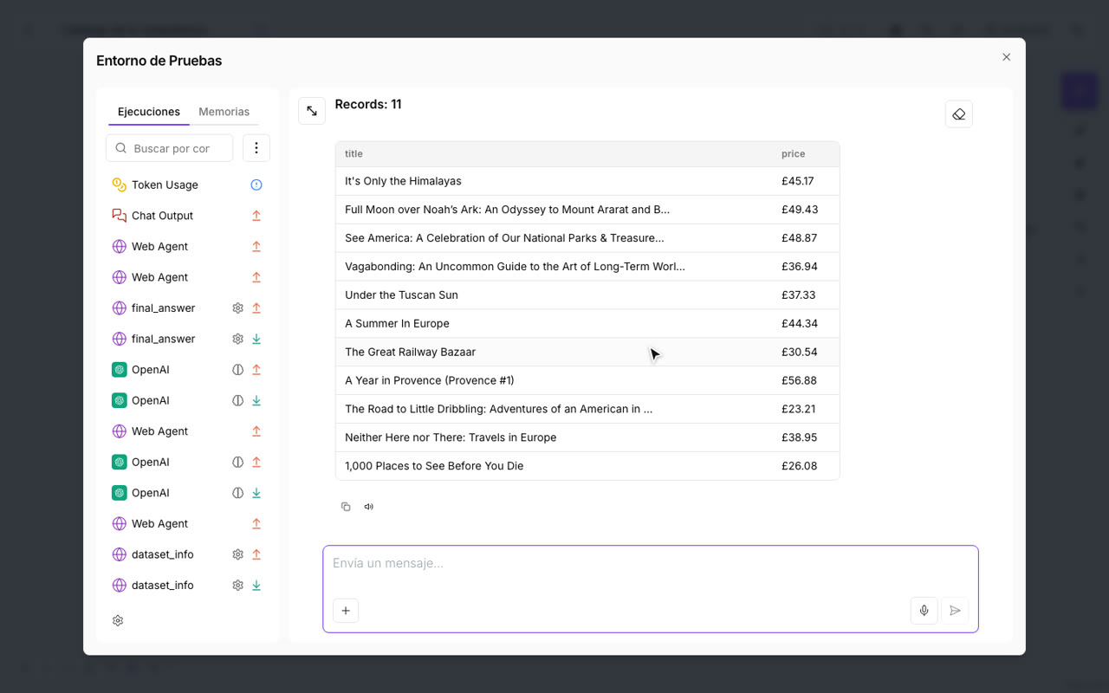
Task: Click the price cell £30.54
Action: coord(799,352)
